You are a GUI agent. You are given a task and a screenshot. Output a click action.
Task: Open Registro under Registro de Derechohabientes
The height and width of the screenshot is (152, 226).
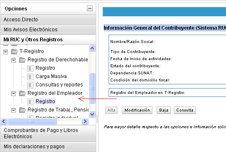[x=45, y=68]
